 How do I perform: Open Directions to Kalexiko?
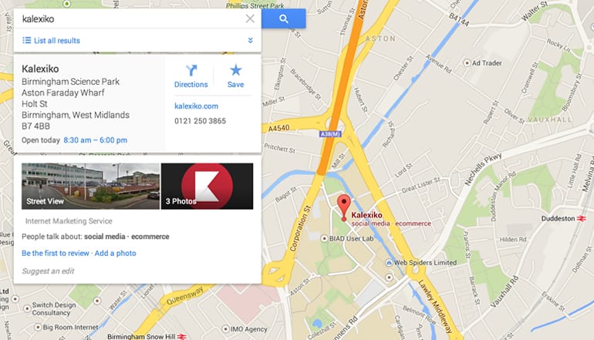[x=191, y=76]
